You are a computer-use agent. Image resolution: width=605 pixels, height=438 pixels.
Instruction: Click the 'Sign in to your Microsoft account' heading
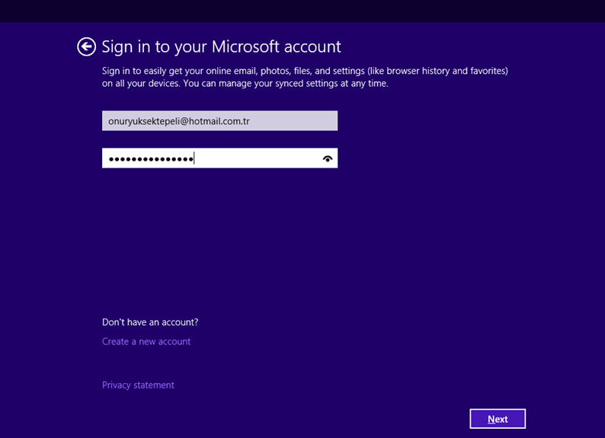coord(221,47)
